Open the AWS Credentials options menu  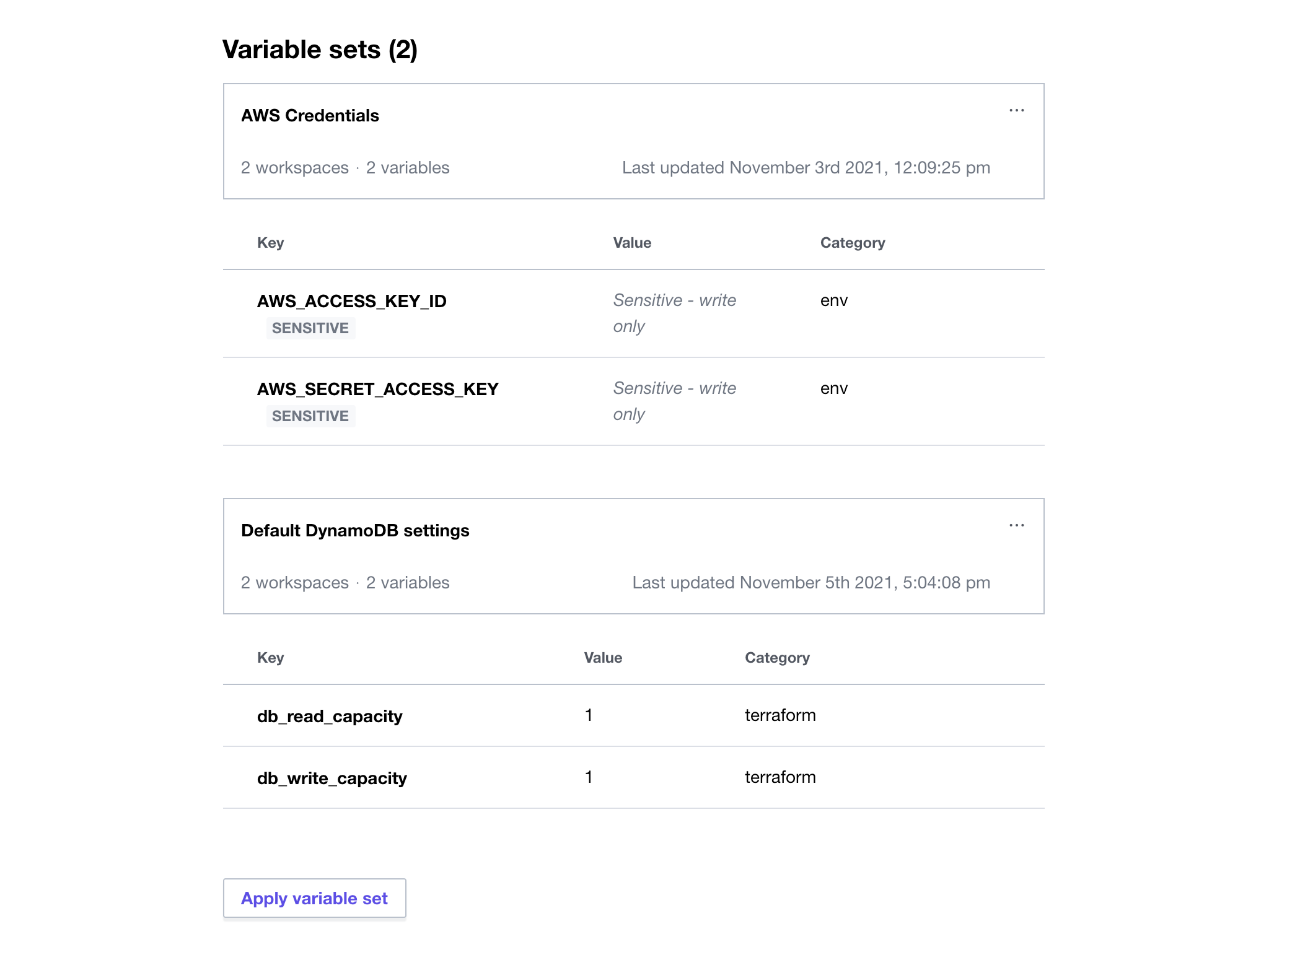point(1016,110)
